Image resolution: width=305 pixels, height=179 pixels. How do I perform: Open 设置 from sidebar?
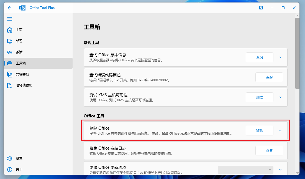point(38,158)
